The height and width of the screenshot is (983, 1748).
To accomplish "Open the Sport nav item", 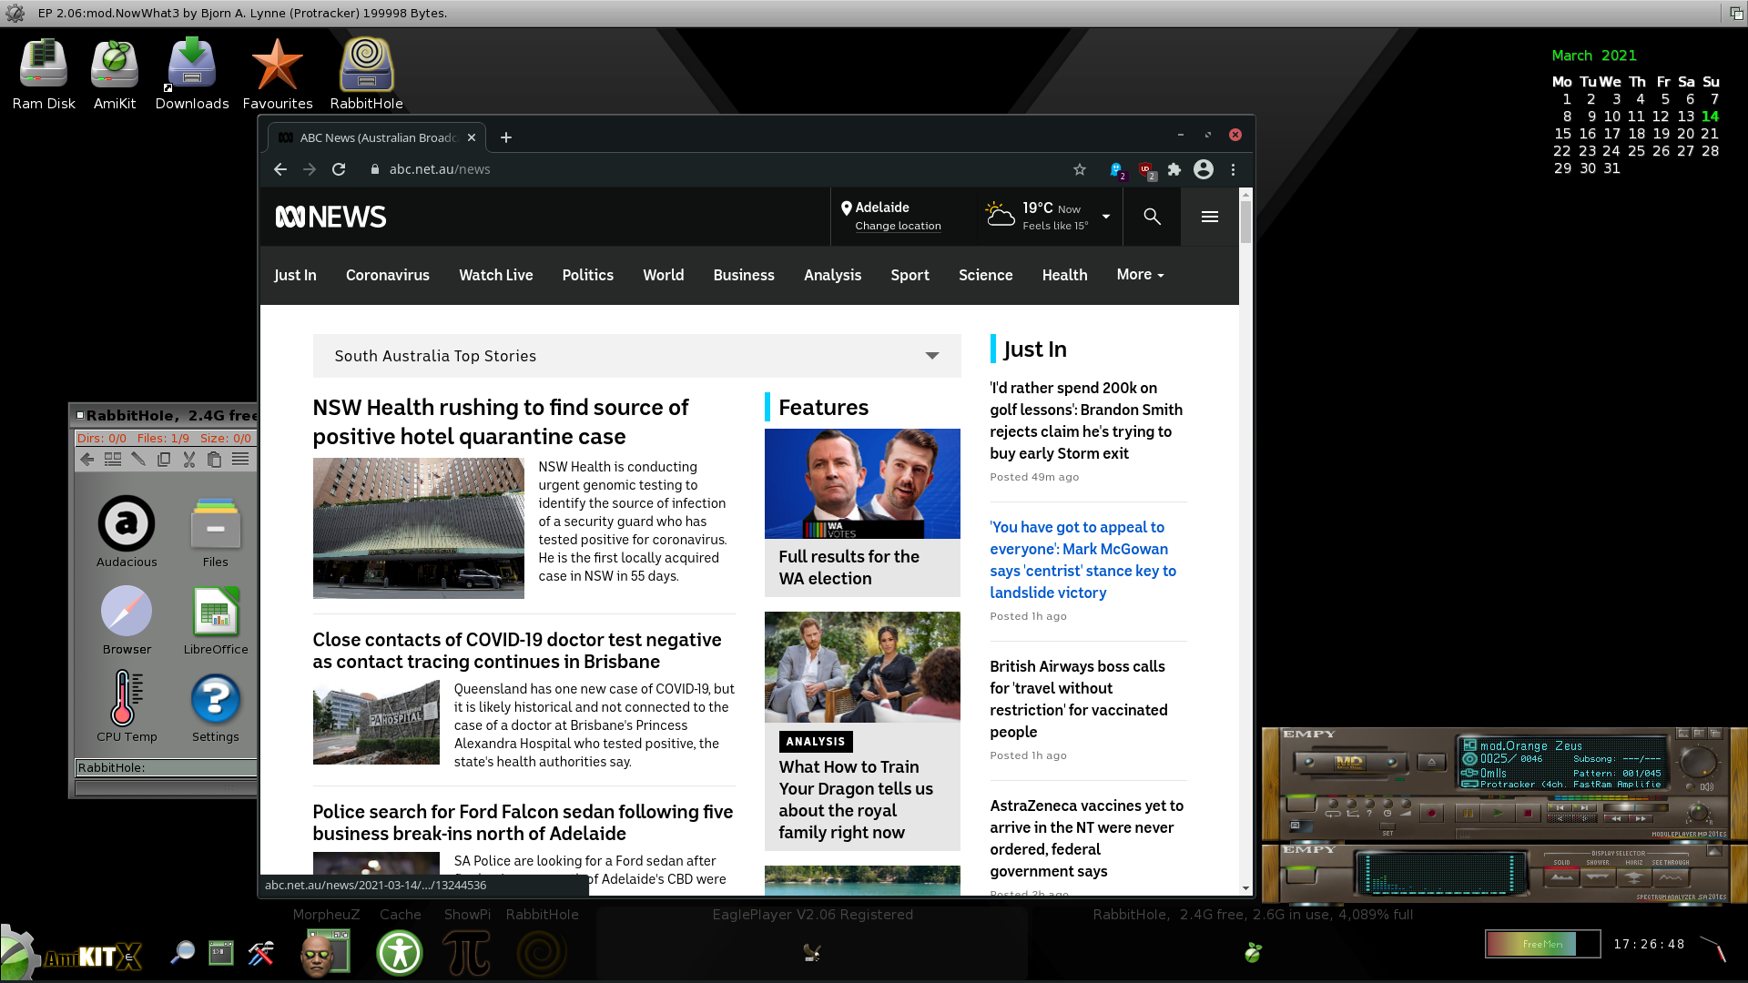I will (x=910, y=275).
